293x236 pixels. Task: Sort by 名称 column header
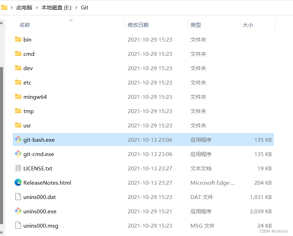[x=25, y=25]
